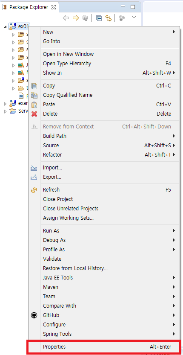183x355 pixels.
Task: Click the Import icon in context menu
Action: click(x=34, y=168)
